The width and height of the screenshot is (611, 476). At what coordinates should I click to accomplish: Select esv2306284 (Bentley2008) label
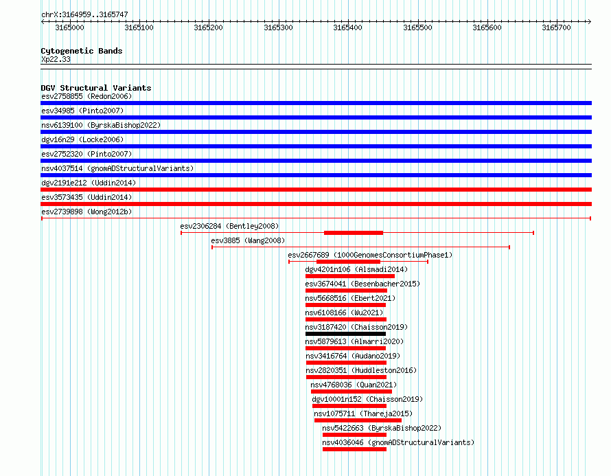point(229,226)
